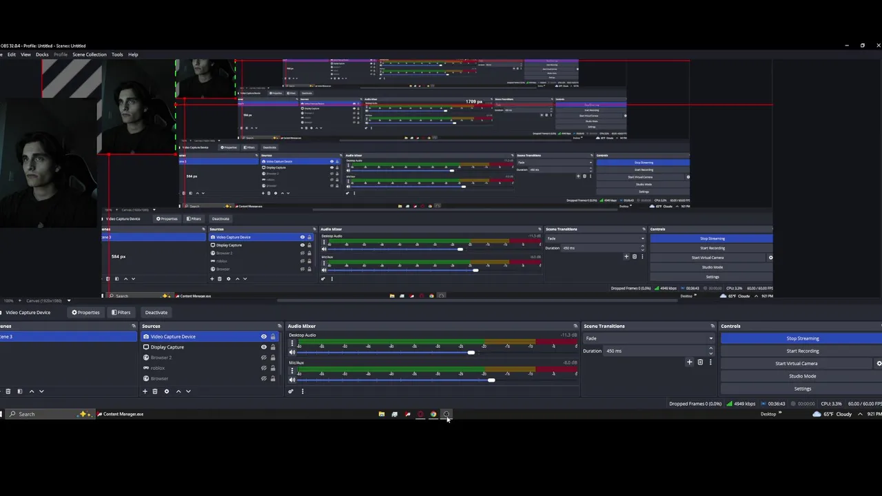
Task: Open the Tools menu
Action: click(117, 54)
